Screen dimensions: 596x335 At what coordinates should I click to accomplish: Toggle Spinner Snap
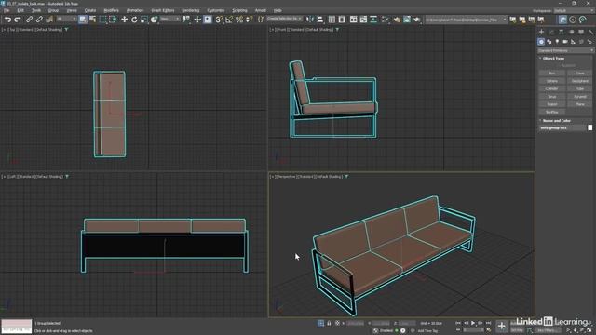click(249, 20)
